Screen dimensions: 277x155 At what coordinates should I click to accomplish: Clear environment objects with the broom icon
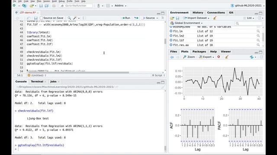coord(215,18)
